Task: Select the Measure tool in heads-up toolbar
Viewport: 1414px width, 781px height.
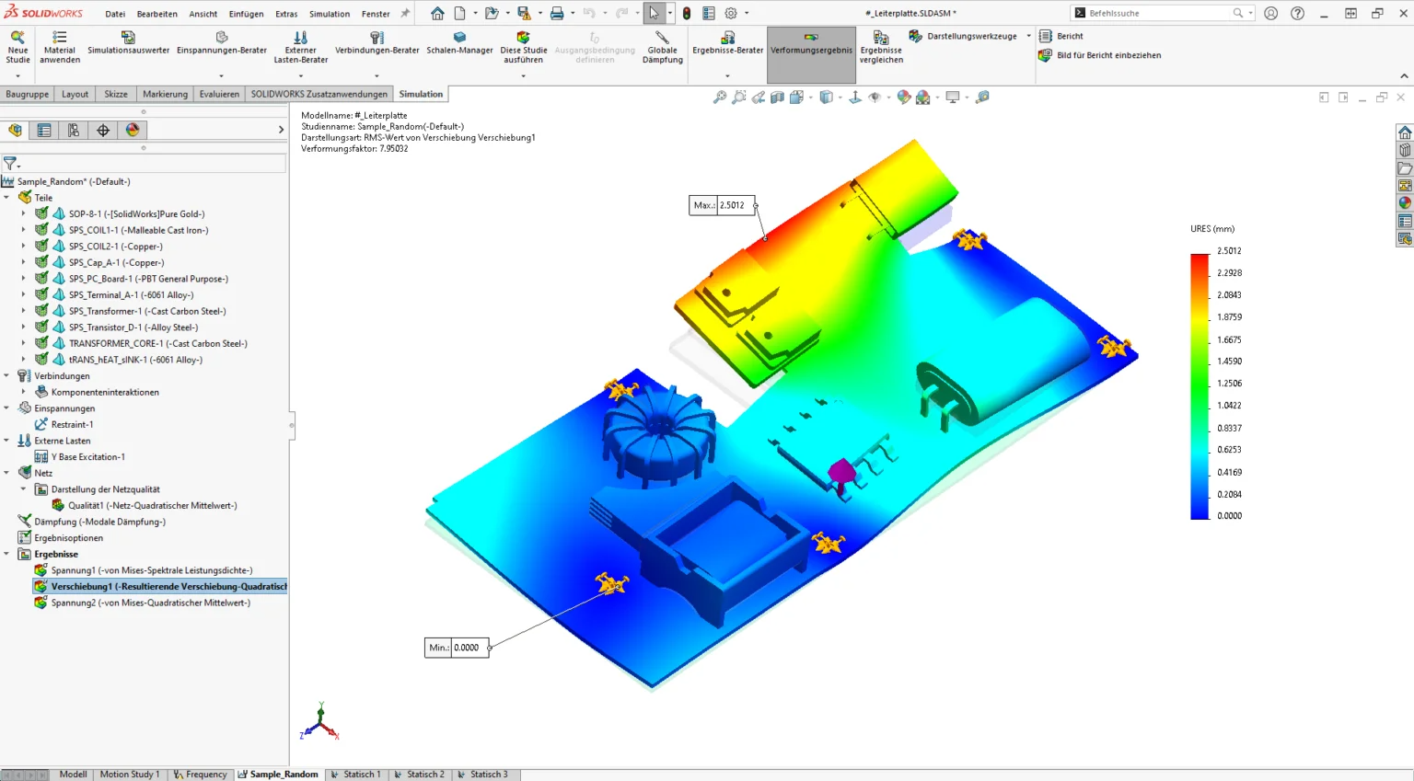Action: [982, 97]
